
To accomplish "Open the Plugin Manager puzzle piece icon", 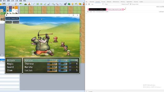I will click(x=69, y=4).
